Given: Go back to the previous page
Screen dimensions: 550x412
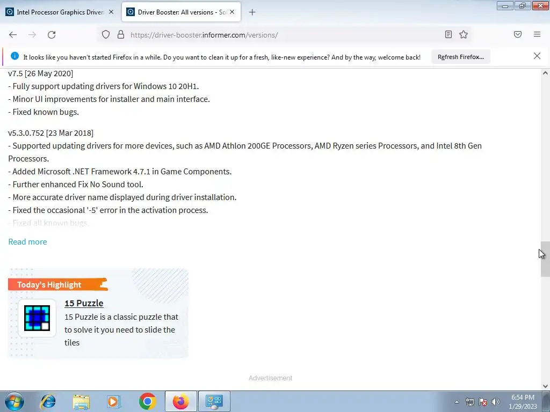Looking at the screenshot, I should (13, 35).
